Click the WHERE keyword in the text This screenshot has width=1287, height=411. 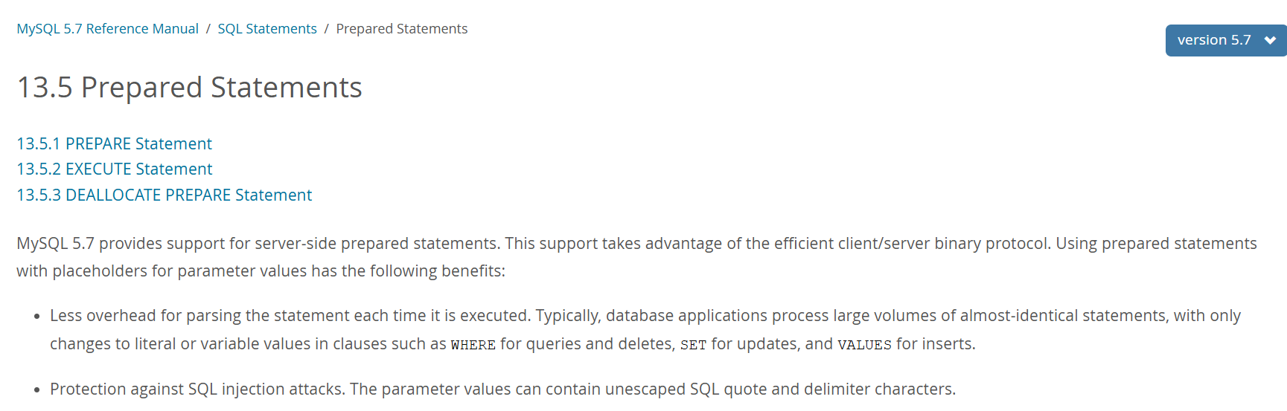pos(473,345)
